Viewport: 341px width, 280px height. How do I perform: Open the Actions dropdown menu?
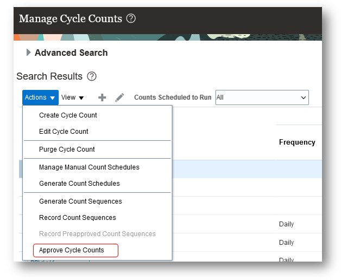point(40,97)
